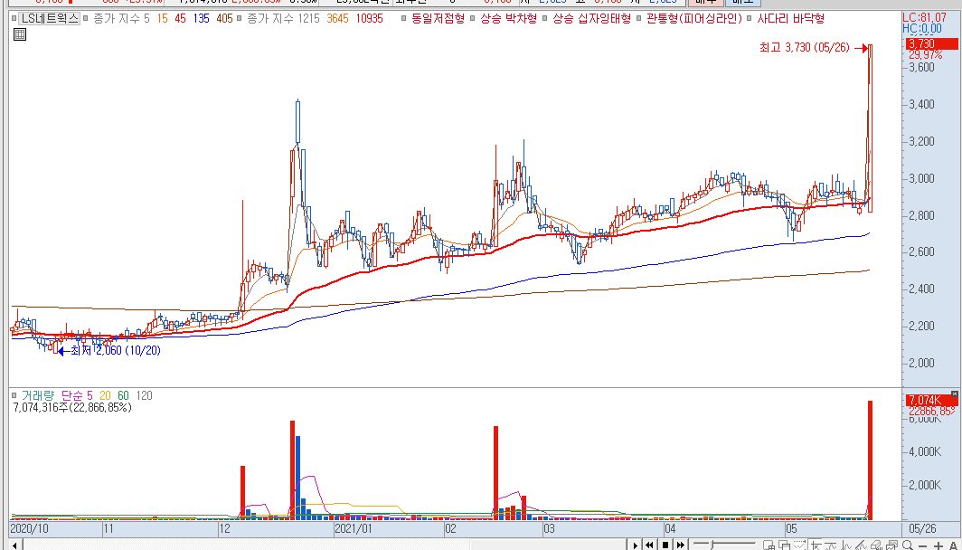Click the horizontal scrollbar left arrow
This screenshot has height=550, width=962.
[15, 545]
